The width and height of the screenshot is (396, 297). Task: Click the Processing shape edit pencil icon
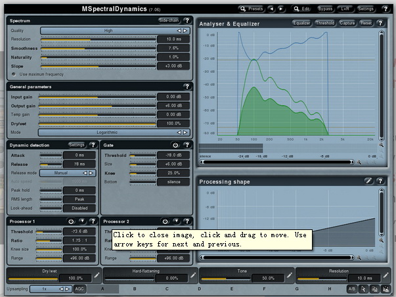tap(368, 181)
